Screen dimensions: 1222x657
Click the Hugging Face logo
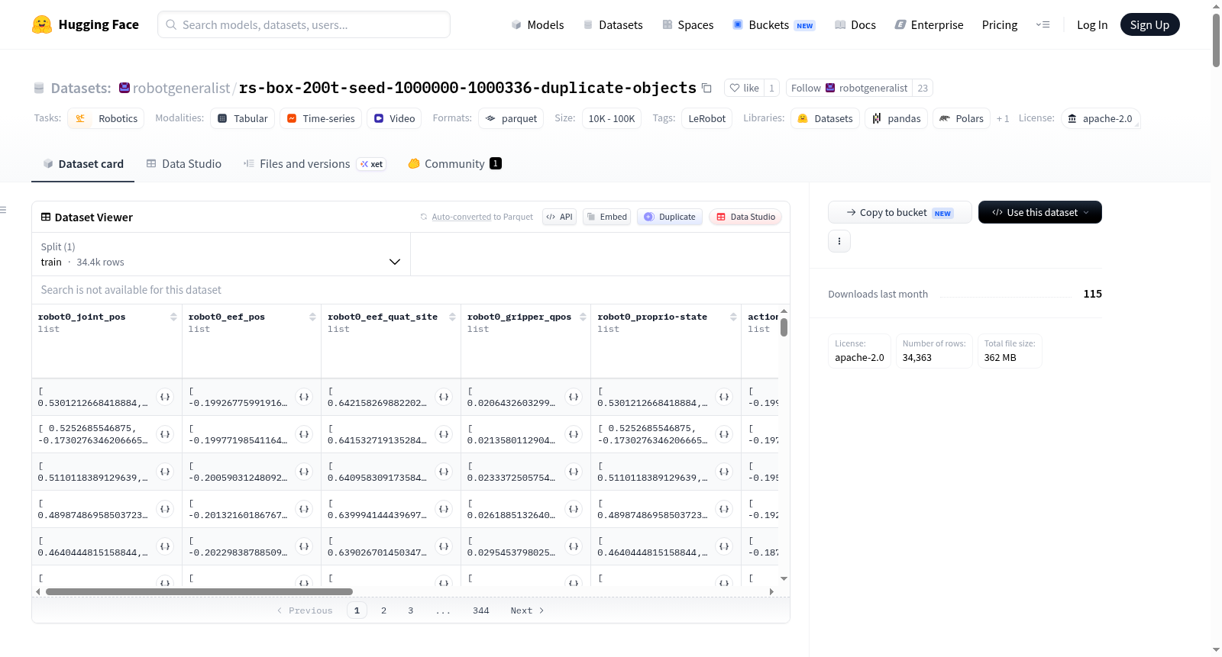point(85,24)
